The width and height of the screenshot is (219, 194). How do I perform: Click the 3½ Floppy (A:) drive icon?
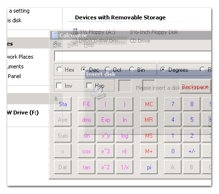click(75, 32)
